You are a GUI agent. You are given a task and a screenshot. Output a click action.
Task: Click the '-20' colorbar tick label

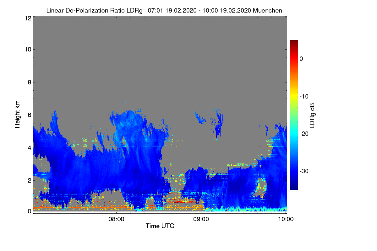[304, 134]
